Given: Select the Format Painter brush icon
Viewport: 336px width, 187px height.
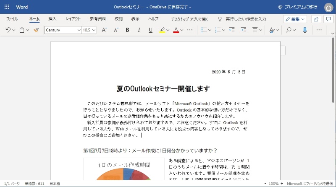Looking at the screenshot, I should coord(37,30).
